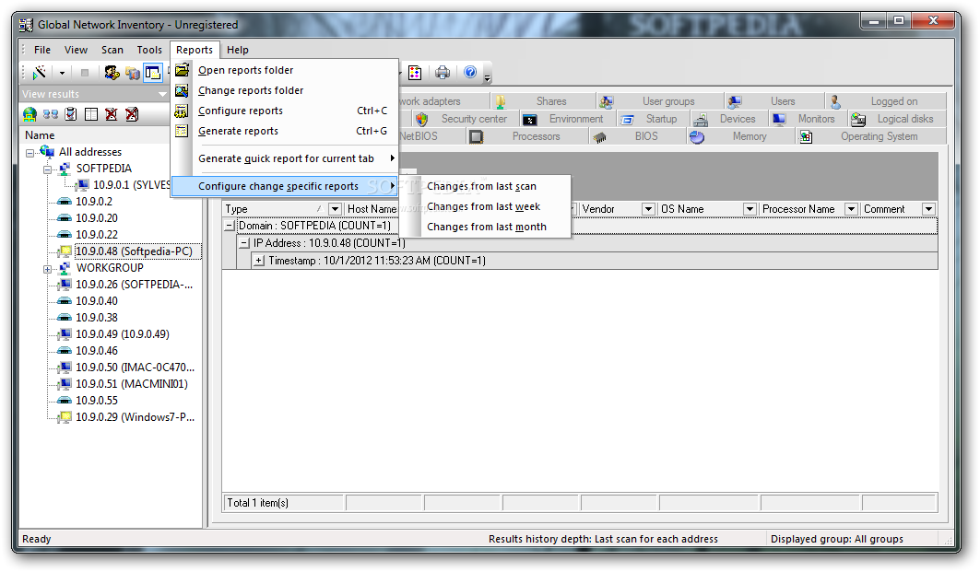The width and height of the screenshot is (980, 572).
Task: Expand the Timestamp 10/1/2012 group row
Action: [x=259, y=261]
